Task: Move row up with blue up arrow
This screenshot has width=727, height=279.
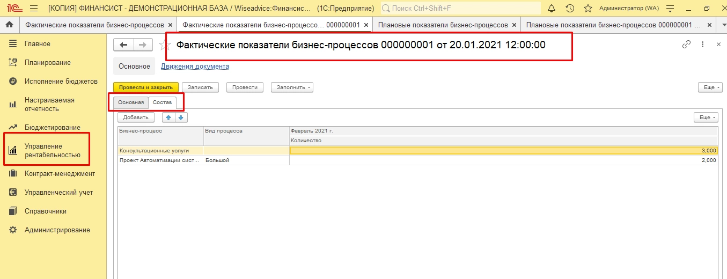Action: click(168, 117)
